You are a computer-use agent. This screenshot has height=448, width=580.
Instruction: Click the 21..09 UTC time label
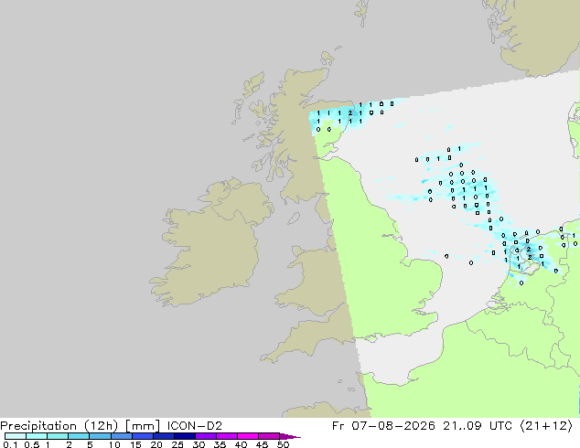point(478,426)
